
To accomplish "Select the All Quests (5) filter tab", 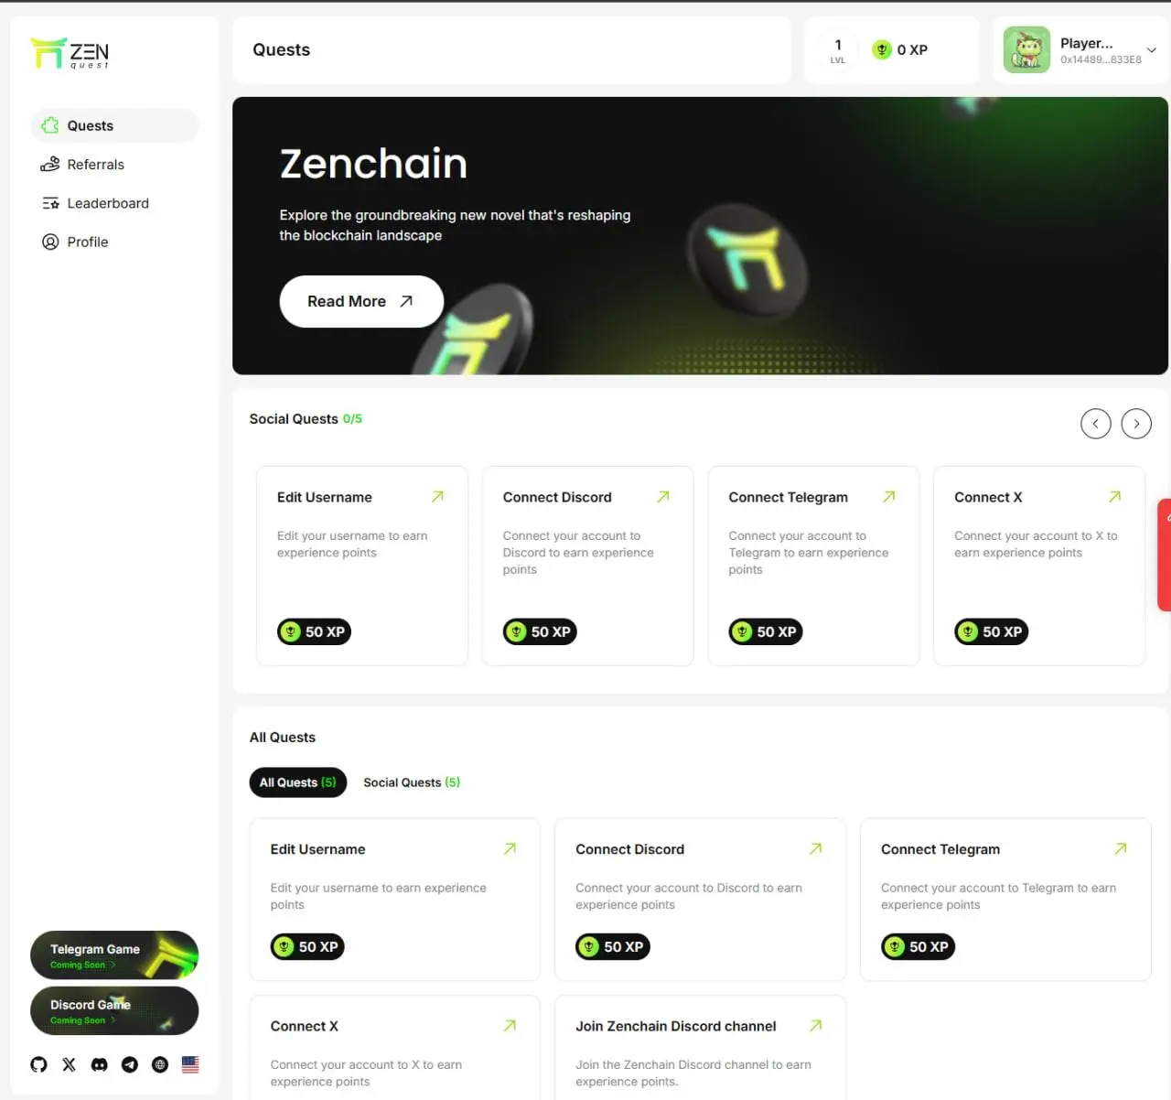I will click(298, 782).
